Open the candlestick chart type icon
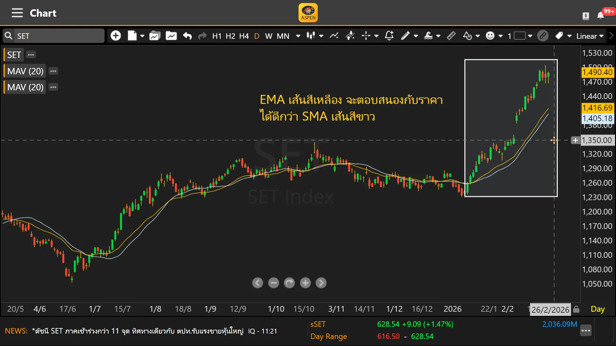The height and width of the screenshot is (346, 616). [310, 36]
